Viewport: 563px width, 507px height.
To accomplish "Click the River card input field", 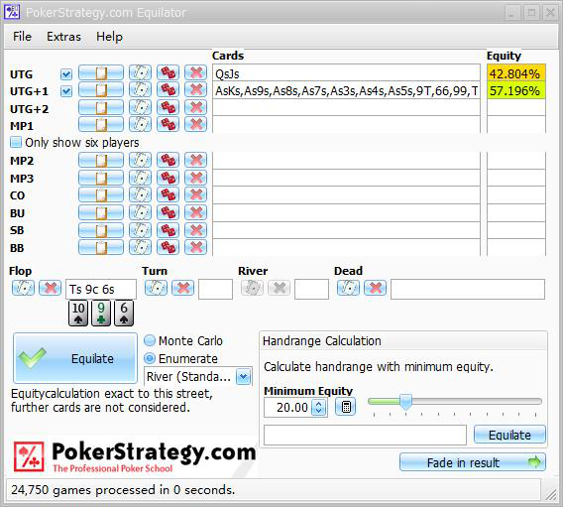I will pos(311,289).
